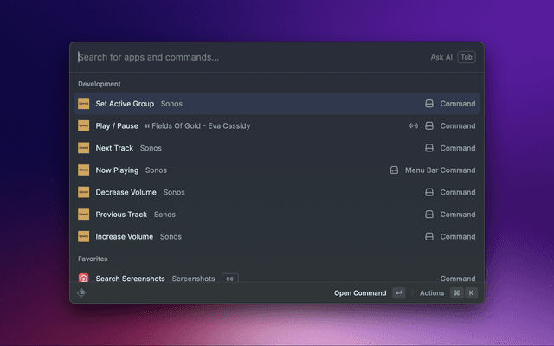Viewport: 554px width, 346px height.
Task: Click the Raycast logo in the bottom-left corner
Action: click(x=82, y=293)
